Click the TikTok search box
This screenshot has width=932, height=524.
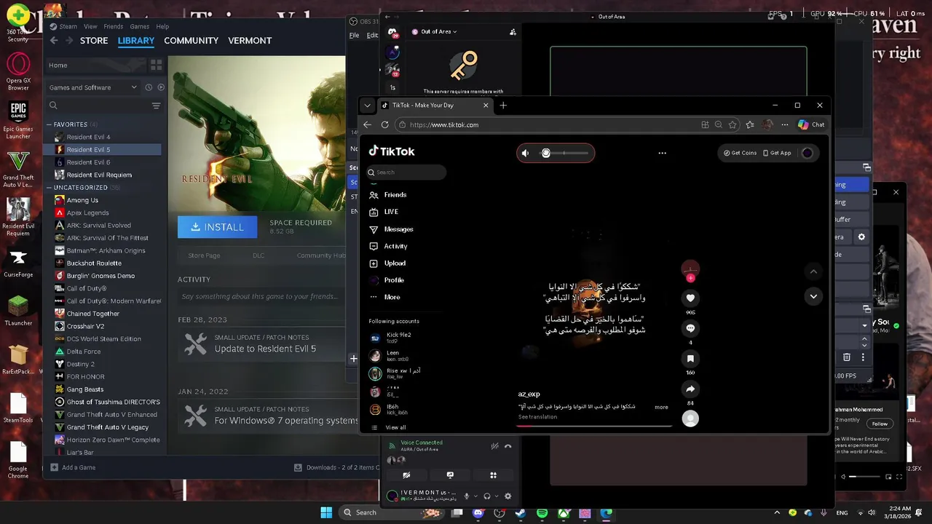pos(406,172)
